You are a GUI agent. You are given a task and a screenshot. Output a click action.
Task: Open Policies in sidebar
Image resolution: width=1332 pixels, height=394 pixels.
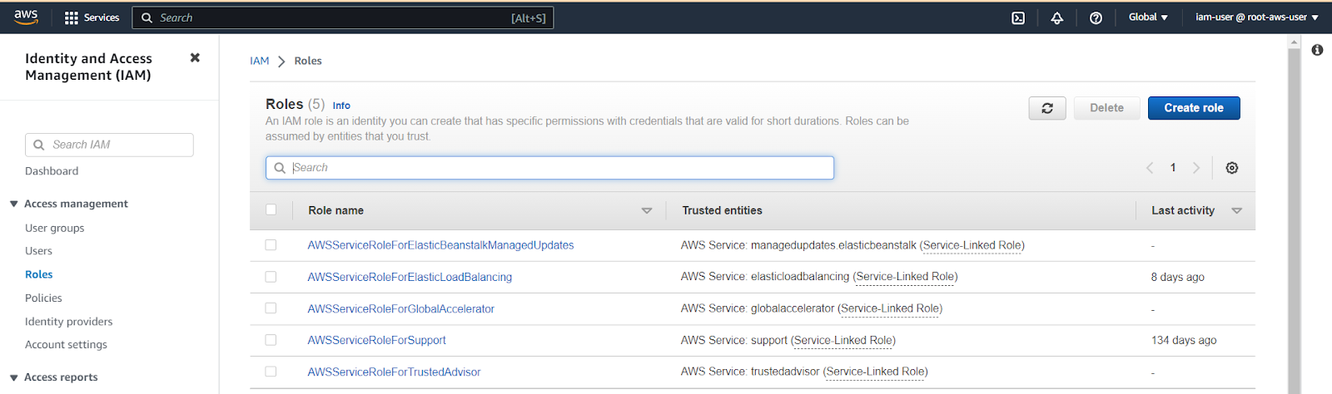pyautogui.click(x=43, y=298)
